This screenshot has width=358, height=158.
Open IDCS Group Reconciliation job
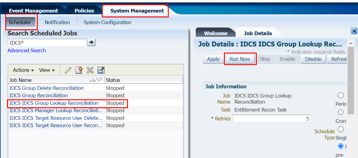[x=39, y=95]
